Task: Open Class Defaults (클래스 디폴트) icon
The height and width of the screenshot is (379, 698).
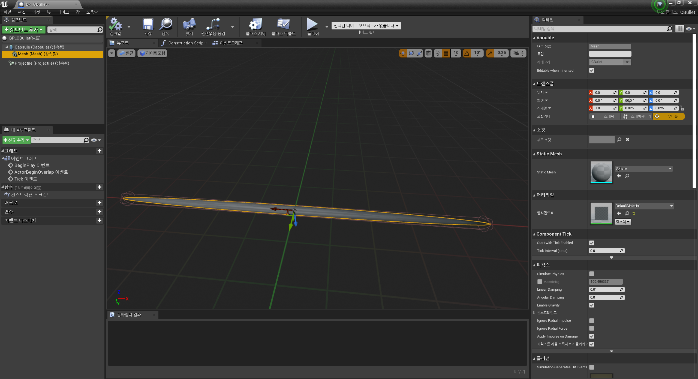Action: coord(283,25)
